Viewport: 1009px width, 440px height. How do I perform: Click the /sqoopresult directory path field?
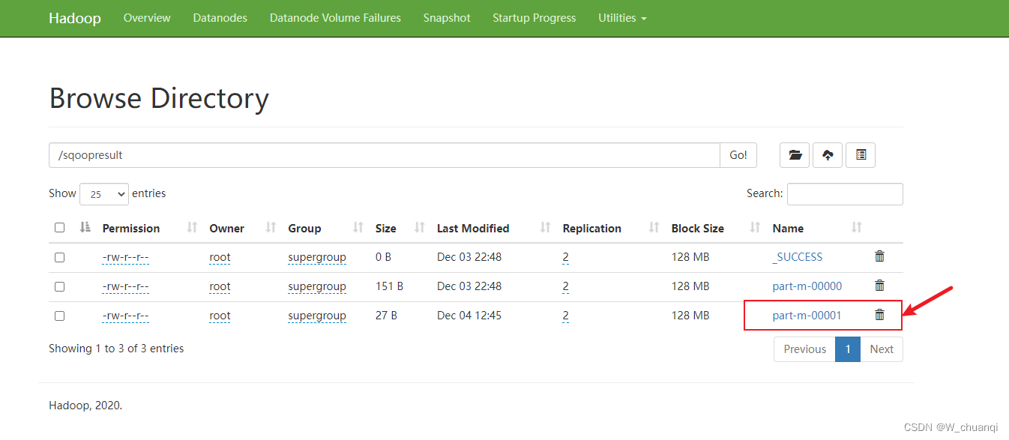385,155
